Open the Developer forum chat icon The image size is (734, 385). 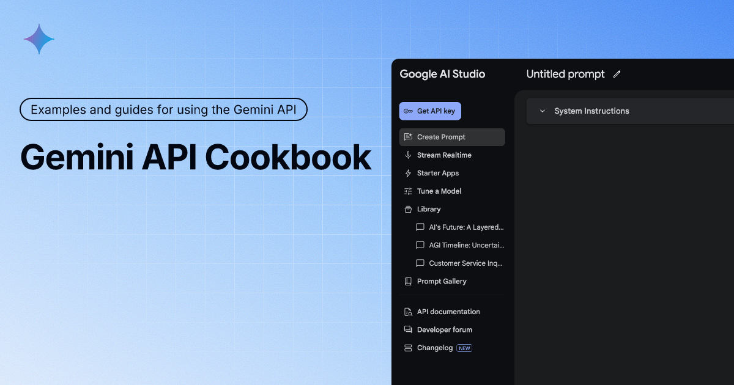408,329
